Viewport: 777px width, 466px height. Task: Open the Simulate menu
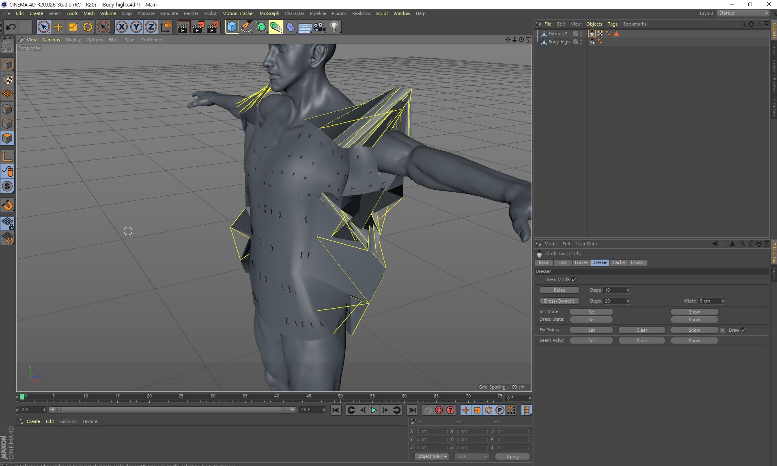coord(169,13)
